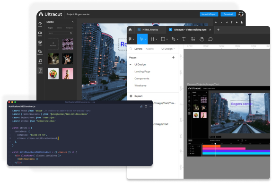Open the Videos section in Ultracut sidebar

[x=40, y=34]
